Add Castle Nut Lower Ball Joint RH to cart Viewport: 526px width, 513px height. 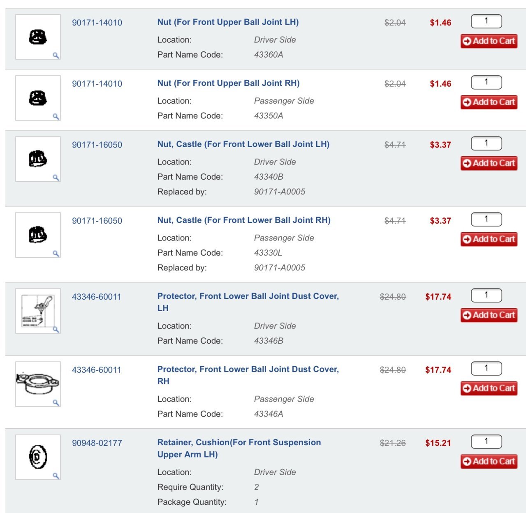click(489, 239)
